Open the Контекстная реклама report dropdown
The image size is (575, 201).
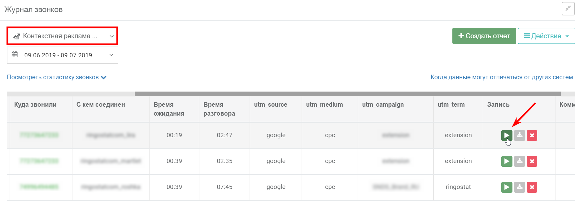tap(62, 36)
